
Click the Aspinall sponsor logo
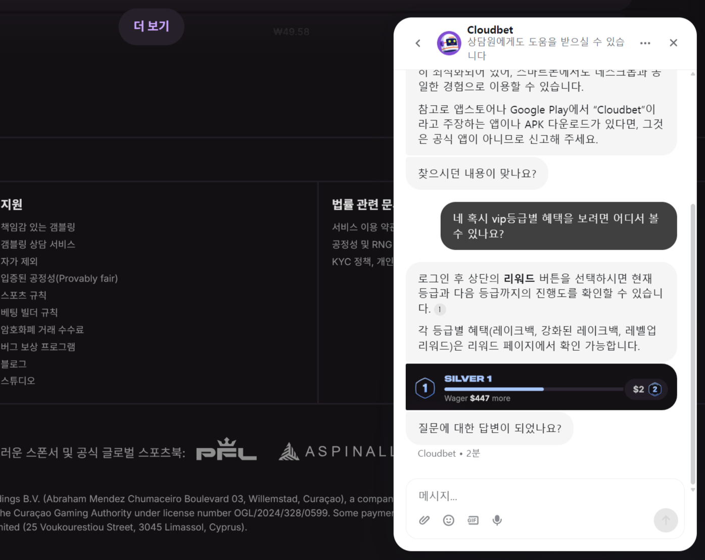336,451
